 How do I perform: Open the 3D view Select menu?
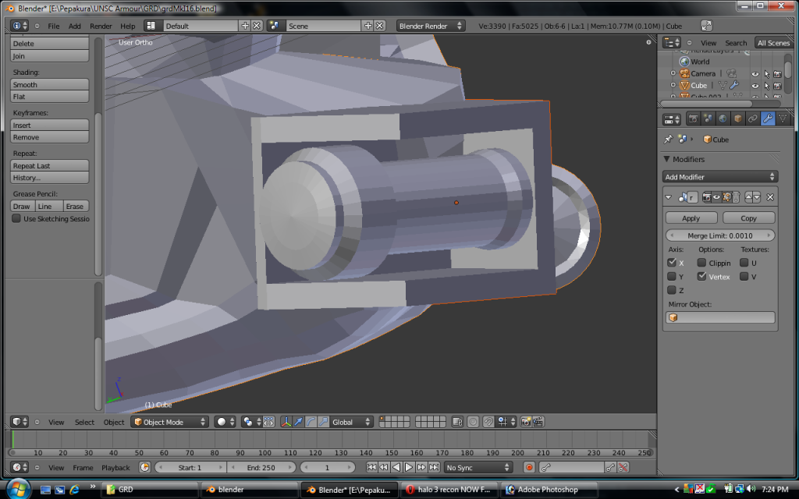pos(84,422)
